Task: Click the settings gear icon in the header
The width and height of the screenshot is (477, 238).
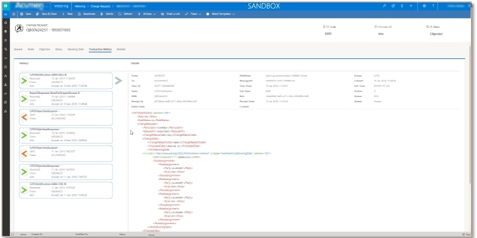Action: tap(424, 6)
